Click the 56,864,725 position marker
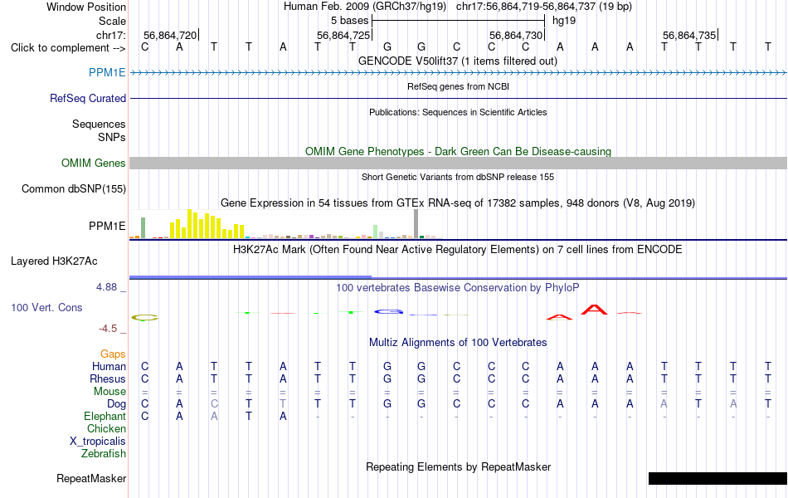The width and height of the screenshot is (788, 498). coord(344,35)
